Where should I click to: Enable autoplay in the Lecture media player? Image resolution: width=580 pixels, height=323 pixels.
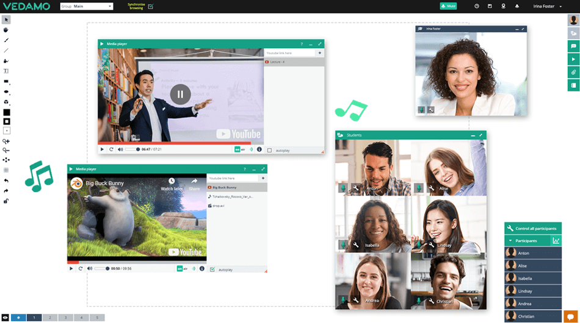(x=269, y=149)
